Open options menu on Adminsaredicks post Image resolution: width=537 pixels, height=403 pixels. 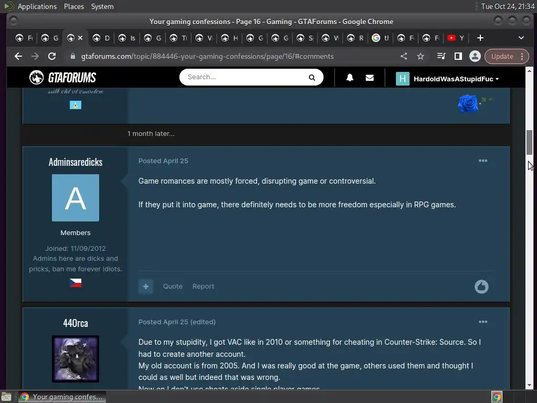tap(483, 161)
